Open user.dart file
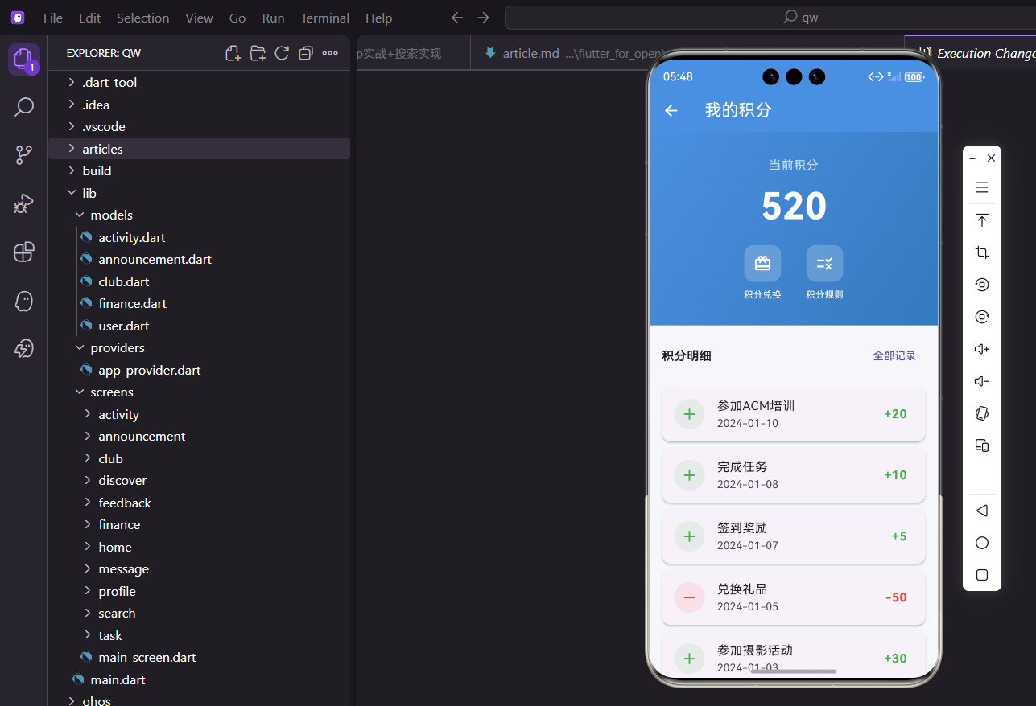 [x=199, y=326]
